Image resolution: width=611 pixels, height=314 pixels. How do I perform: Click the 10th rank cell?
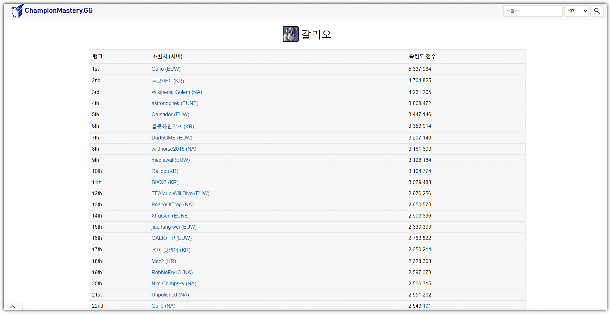pyautogui.click(x=97, y=171)
